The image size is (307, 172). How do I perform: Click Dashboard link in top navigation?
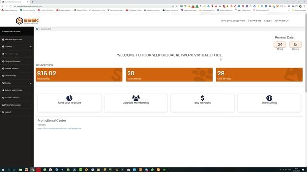pyautogui.click(x=255, y=21)
